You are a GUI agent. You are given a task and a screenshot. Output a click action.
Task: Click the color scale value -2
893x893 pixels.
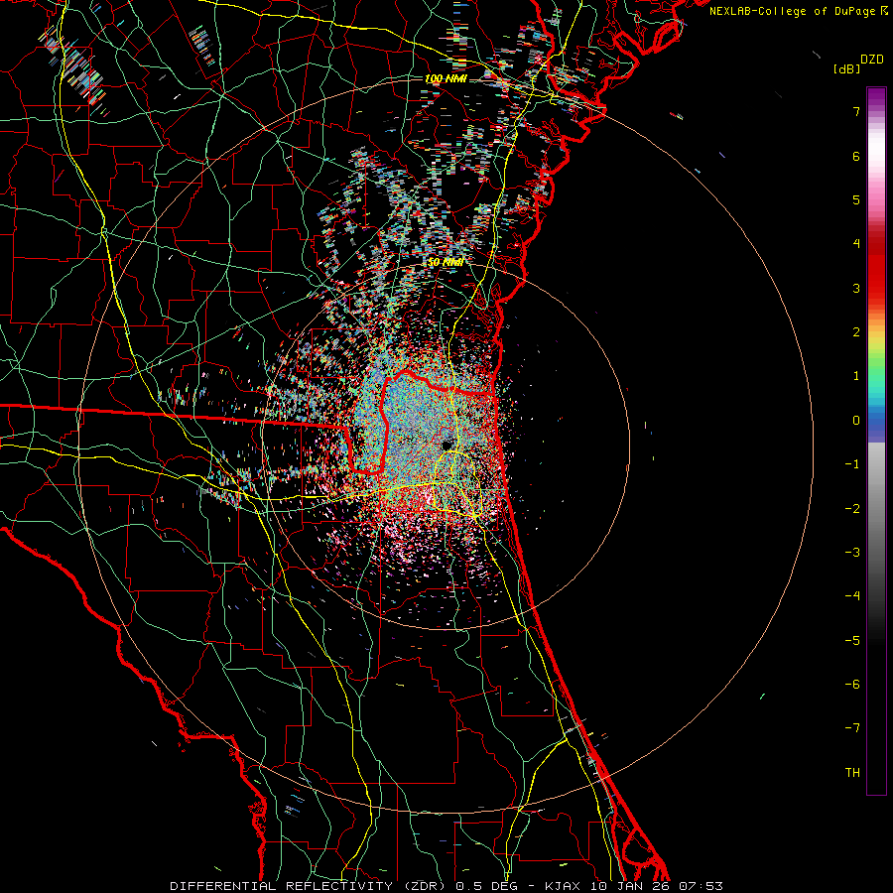click(x=852, y=508)
